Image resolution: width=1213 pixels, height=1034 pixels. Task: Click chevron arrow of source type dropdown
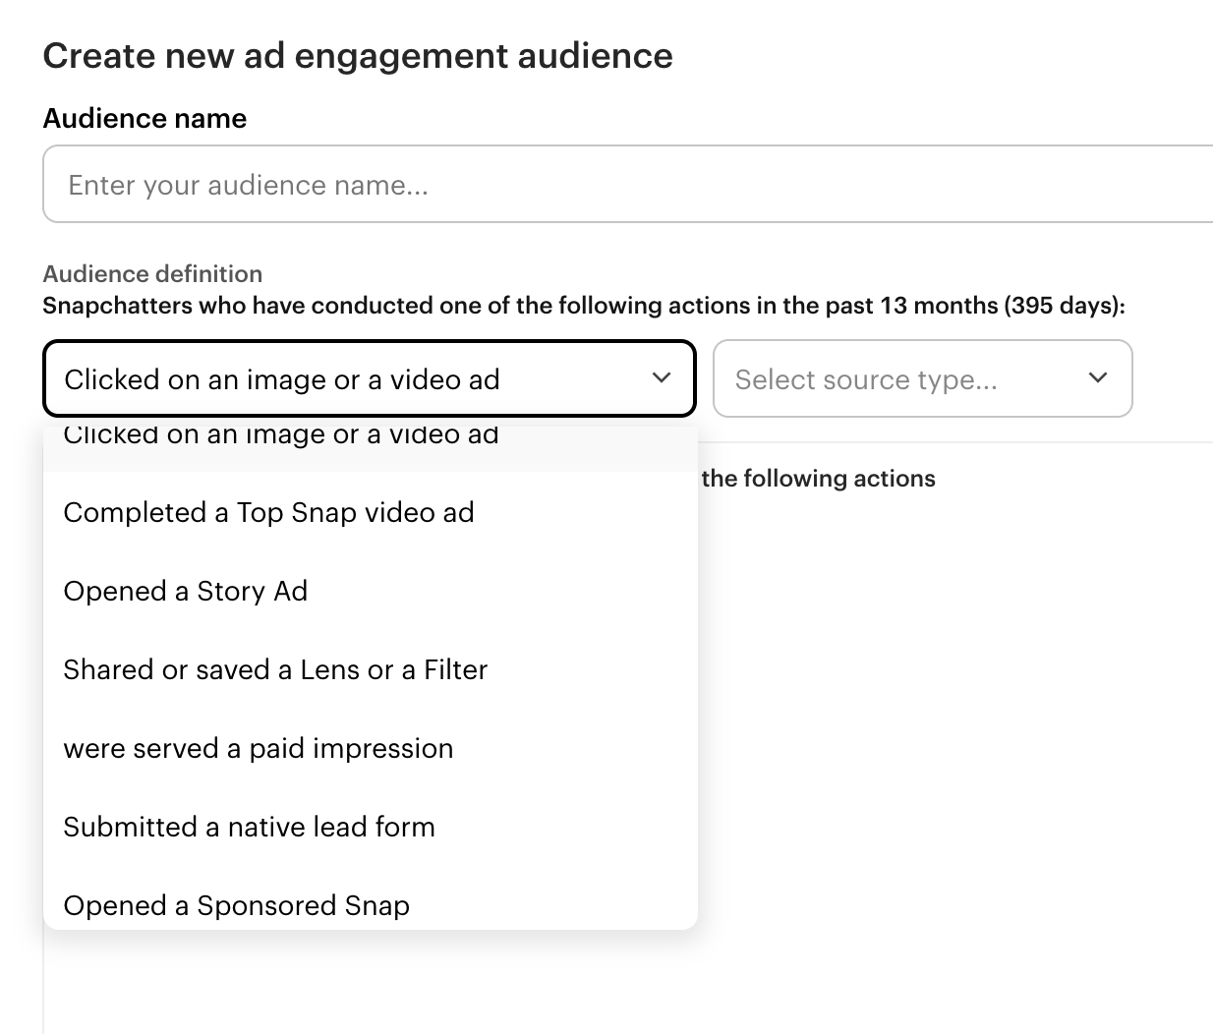coord(1098,378)
